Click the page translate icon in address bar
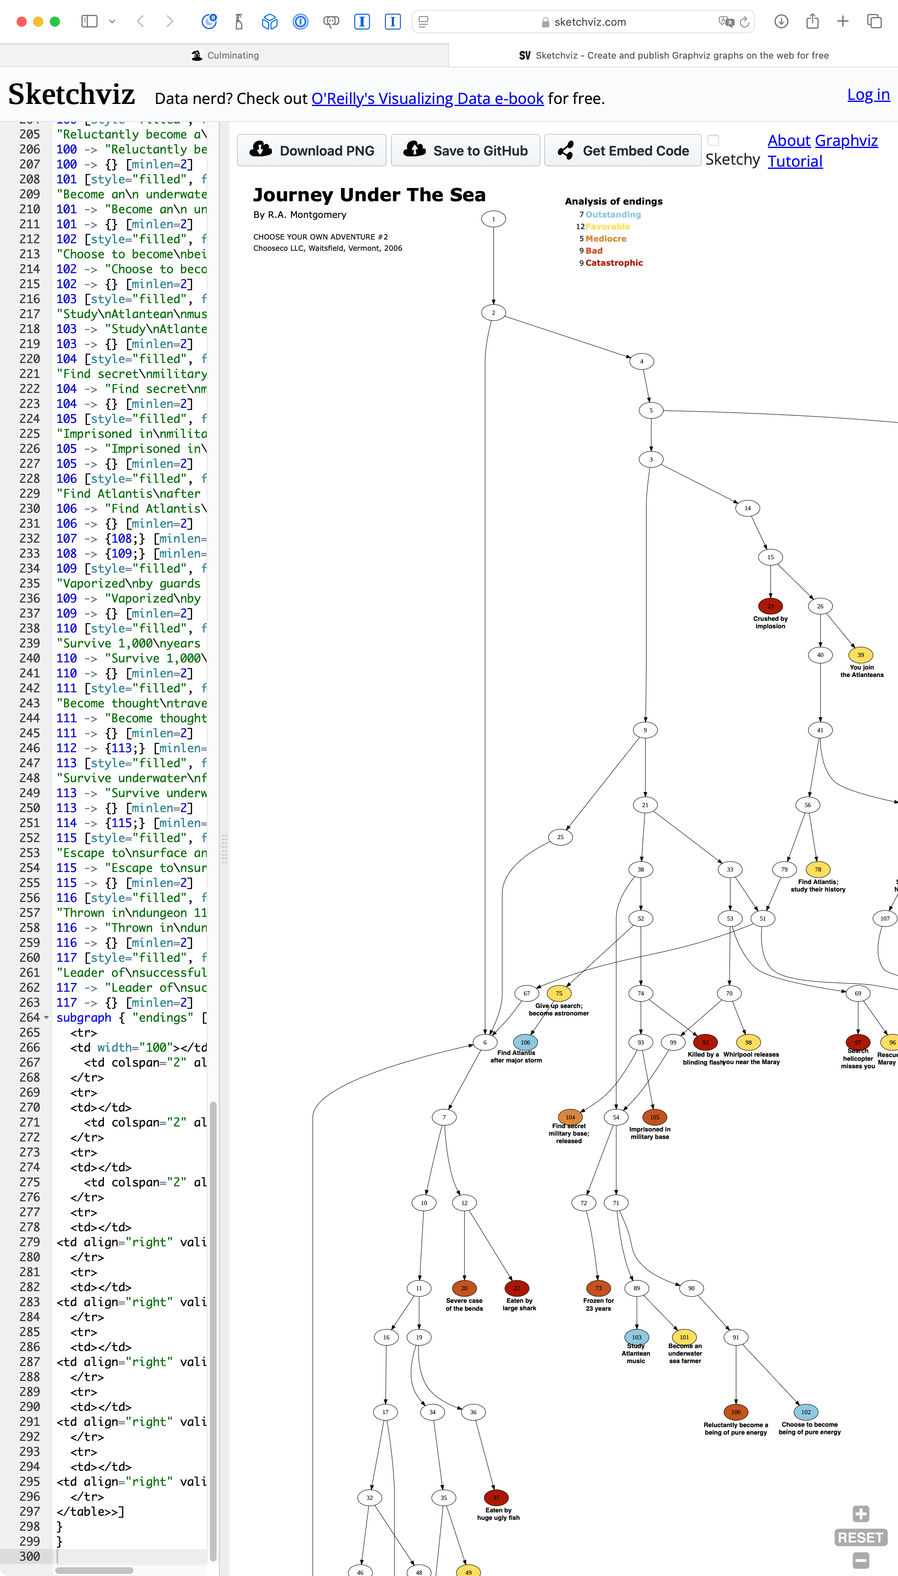 pyautogui.click(x=726, y=22)
